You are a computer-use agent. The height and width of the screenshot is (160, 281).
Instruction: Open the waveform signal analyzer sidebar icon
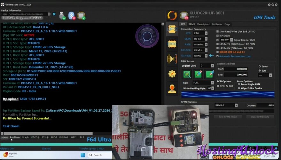[x=172, y=59]
